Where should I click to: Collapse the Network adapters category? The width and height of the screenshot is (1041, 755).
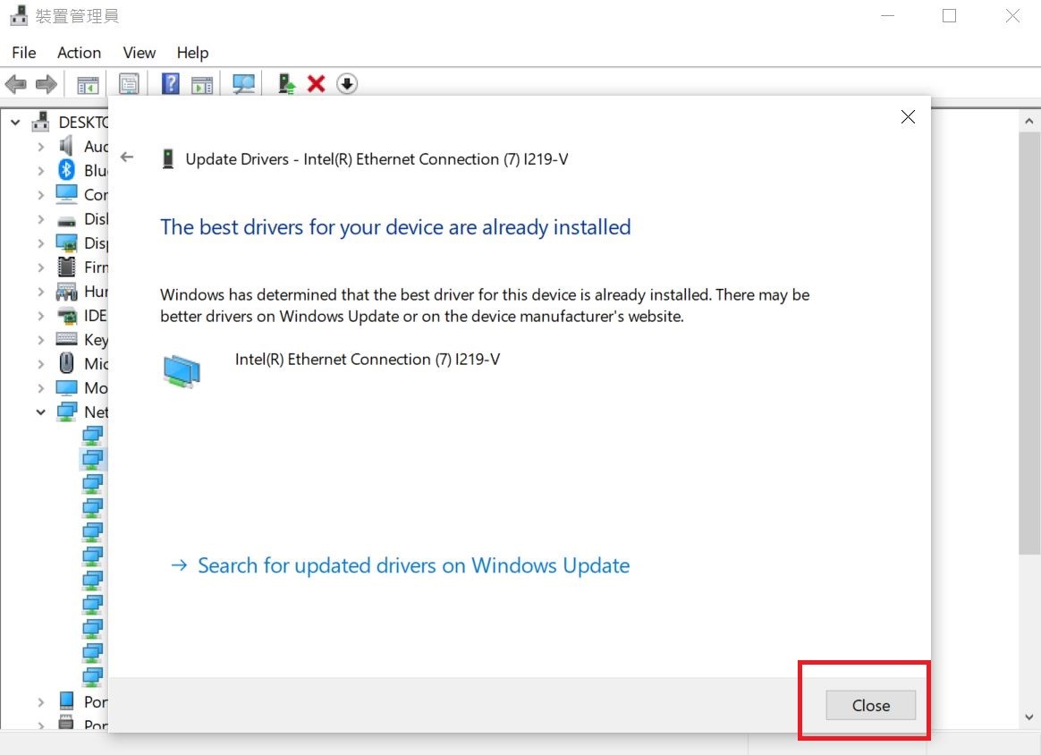pos(40,412)
